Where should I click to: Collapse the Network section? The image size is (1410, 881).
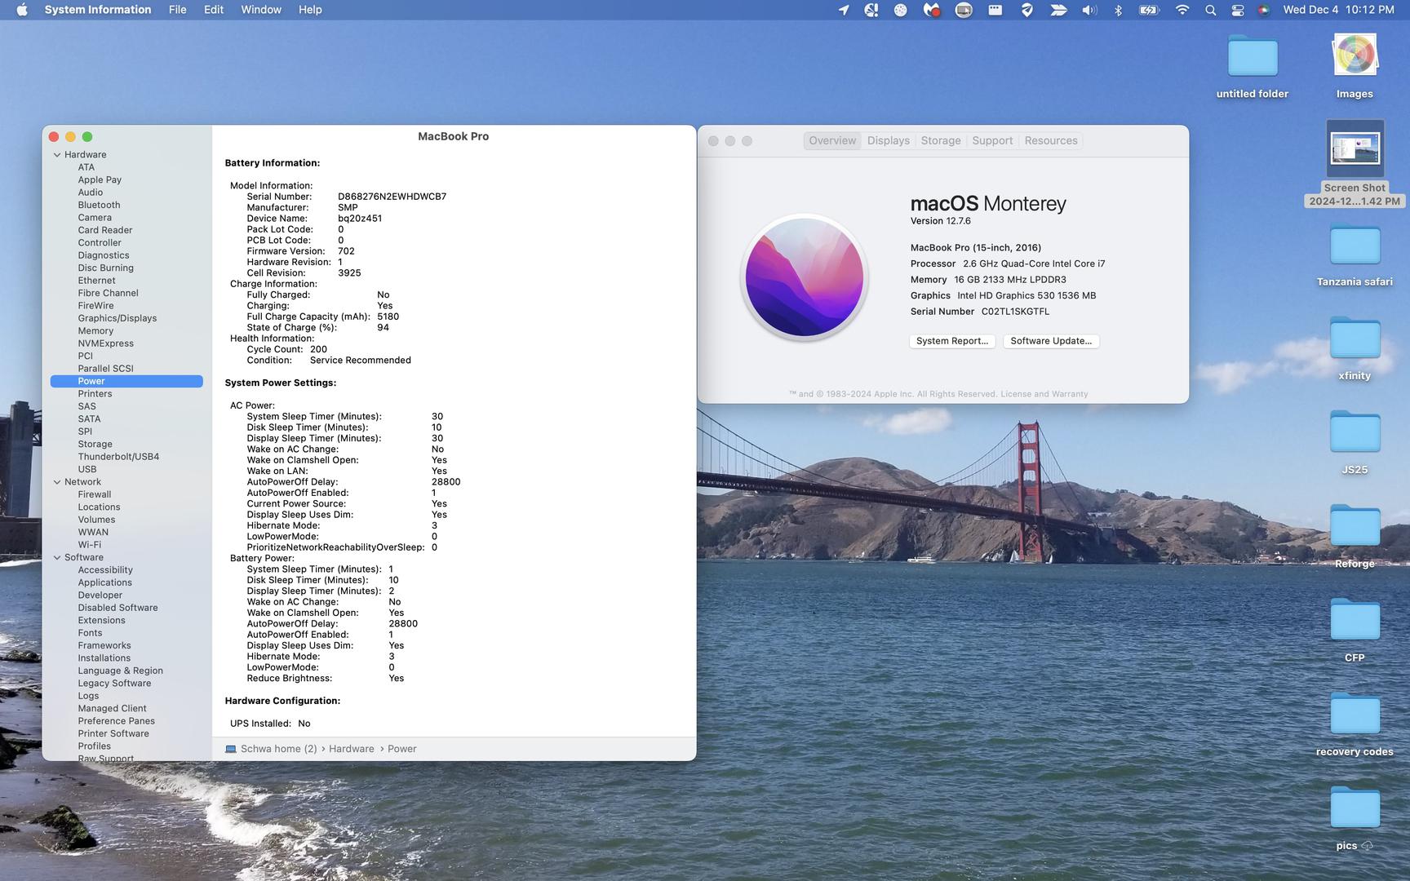[x=57, y=482]
